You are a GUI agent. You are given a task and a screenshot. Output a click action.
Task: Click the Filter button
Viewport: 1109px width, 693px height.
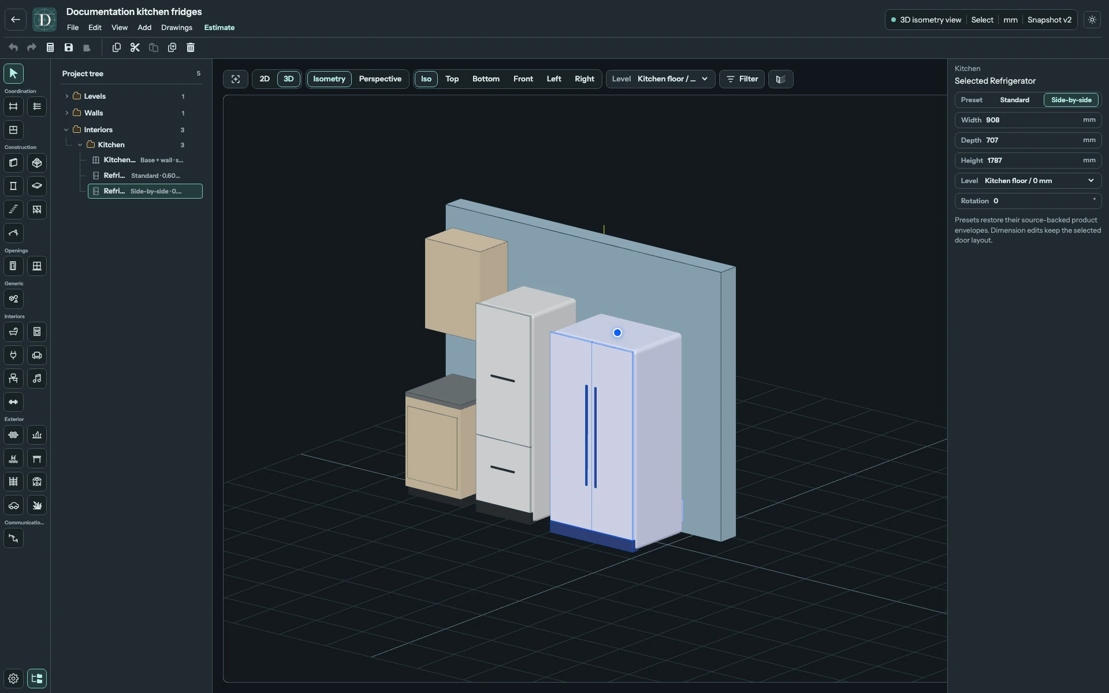click(x=742, y=79)
